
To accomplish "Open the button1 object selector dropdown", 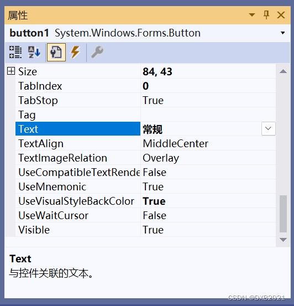I will 283,33.
